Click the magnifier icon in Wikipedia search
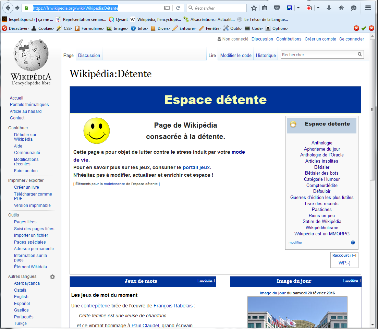Screen dimensions: 378x329 click(360, 54)
